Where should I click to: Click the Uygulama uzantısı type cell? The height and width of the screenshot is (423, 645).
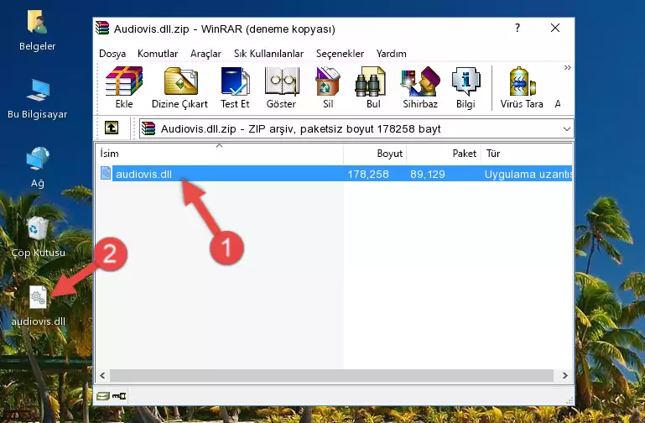(528, 174)
